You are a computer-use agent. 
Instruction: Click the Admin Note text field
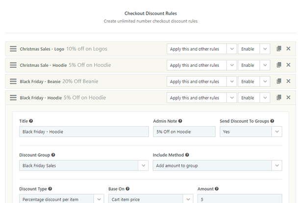(x=184, y=132)
